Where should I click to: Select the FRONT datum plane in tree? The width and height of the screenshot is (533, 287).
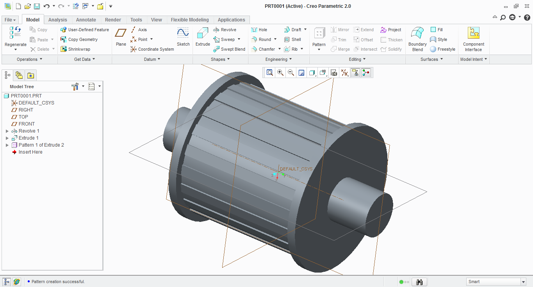coord(23,124)
